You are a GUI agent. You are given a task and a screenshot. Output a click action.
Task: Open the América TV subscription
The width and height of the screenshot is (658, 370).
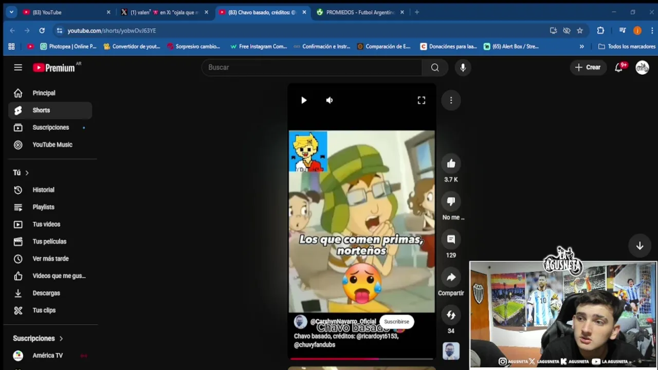(x=50, y=355)
